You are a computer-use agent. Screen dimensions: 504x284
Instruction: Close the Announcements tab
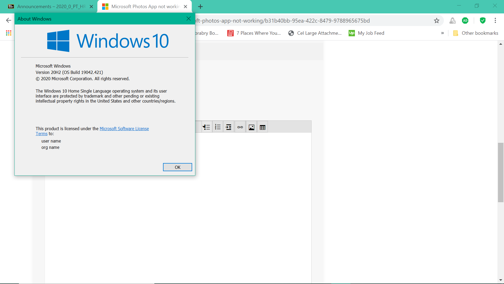click(x=91, y=7)
